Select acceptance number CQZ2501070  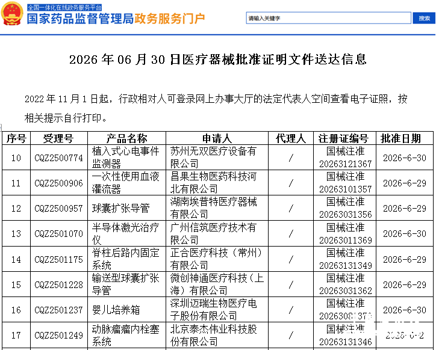point(58,233)
